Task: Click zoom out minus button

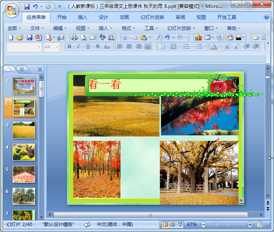Action: click(x=204, y=225)
